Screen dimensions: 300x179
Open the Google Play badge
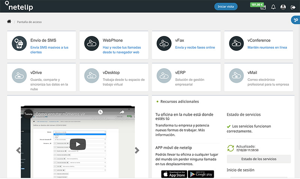(x=201, y=174)
